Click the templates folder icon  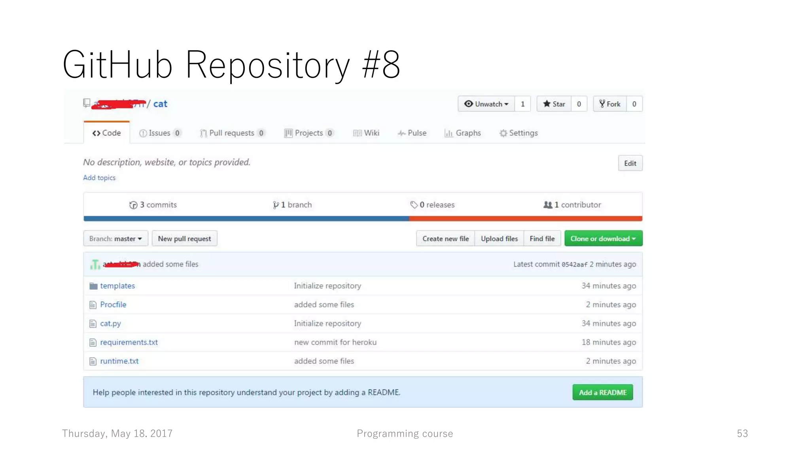coord(93,286)
